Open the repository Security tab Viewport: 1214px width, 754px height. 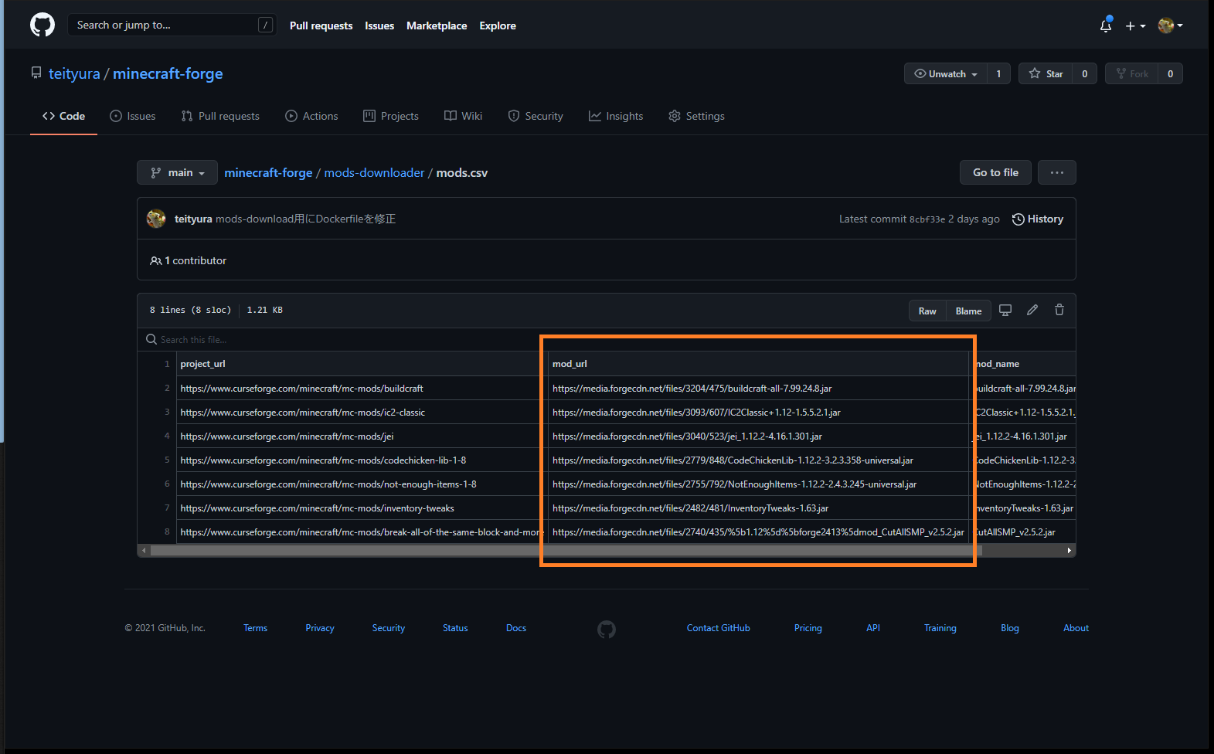pos(536,116)
